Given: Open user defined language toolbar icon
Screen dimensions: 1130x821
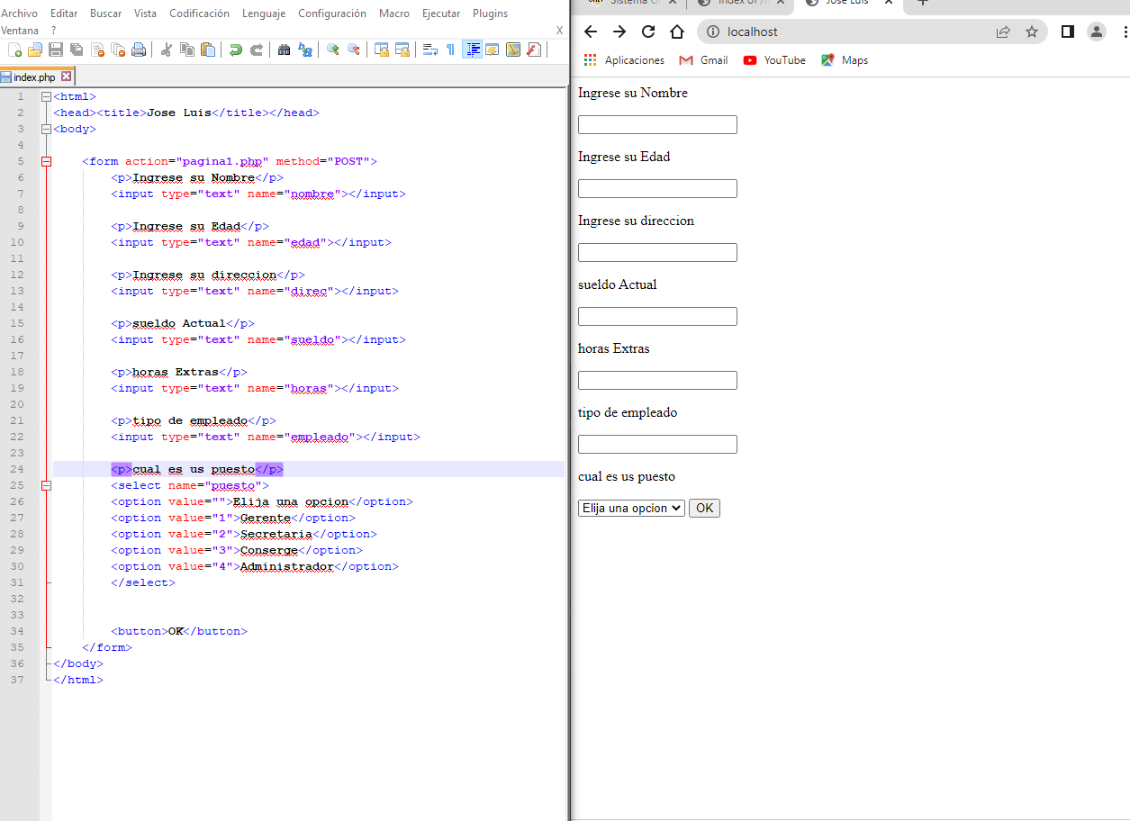Looking at the screenshot, I should tap(493, 50).
